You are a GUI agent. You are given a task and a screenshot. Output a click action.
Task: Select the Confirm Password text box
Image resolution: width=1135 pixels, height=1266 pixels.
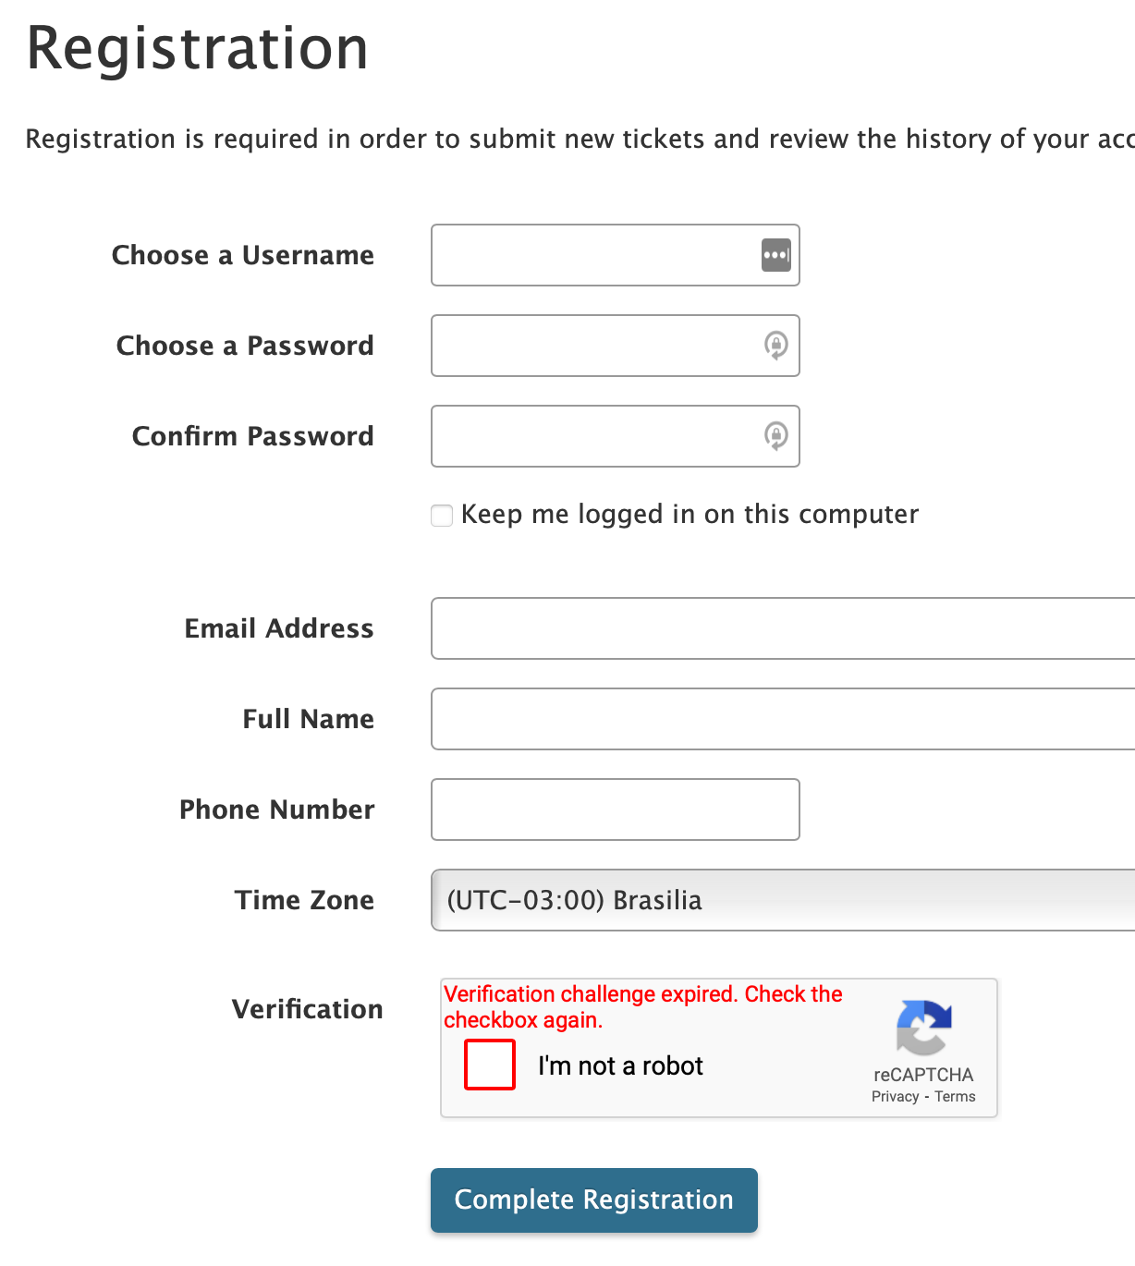[x=592, y=436]
